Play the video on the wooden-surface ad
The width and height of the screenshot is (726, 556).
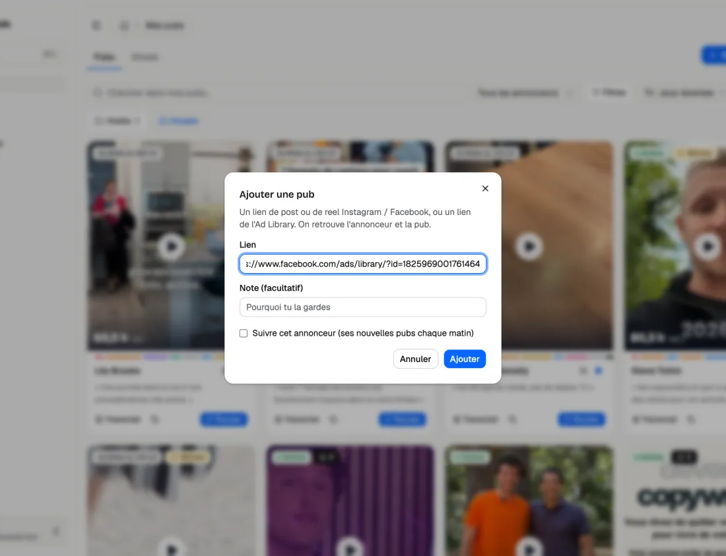[529, 247]
